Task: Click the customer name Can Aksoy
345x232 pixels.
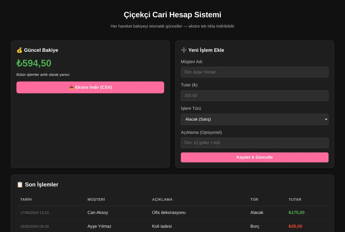Action: 98,213
